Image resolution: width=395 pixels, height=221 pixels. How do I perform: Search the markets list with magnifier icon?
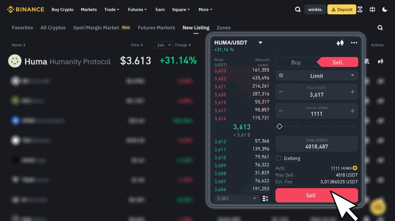[380, 28]
